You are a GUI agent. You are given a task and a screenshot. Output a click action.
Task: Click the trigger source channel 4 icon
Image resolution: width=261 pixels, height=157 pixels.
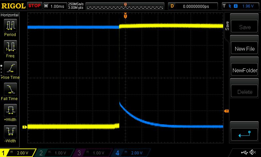[x=236, y=6]
